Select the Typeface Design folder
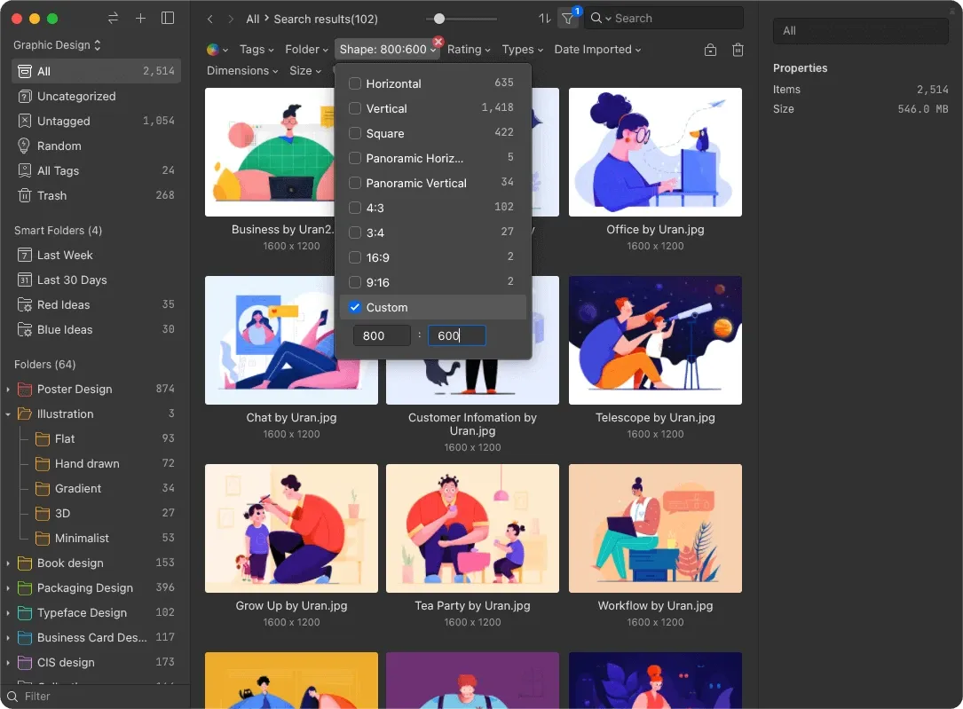 tap(96, 613)
